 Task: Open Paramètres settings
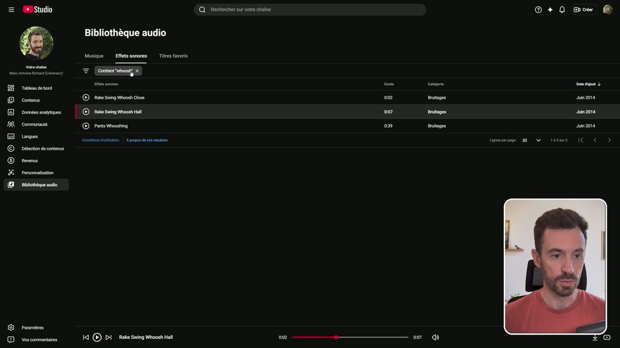click(36, 327)
